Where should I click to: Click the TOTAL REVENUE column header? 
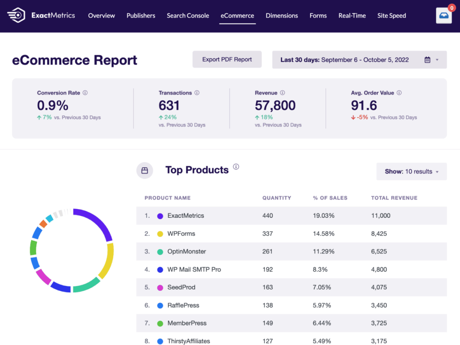tap(394, 198)
